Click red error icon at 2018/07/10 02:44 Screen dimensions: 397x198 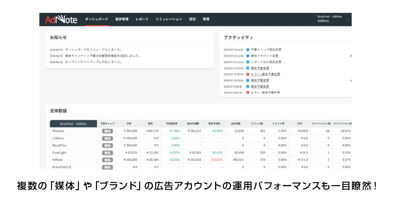pos(248,74)
